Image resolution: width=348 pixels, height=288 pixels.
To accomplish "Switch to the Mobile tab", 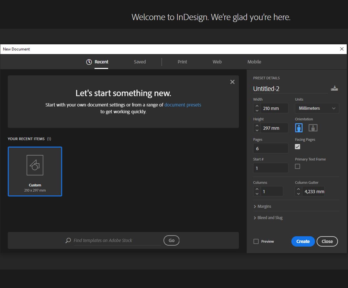I will click(x=254, y=62).
